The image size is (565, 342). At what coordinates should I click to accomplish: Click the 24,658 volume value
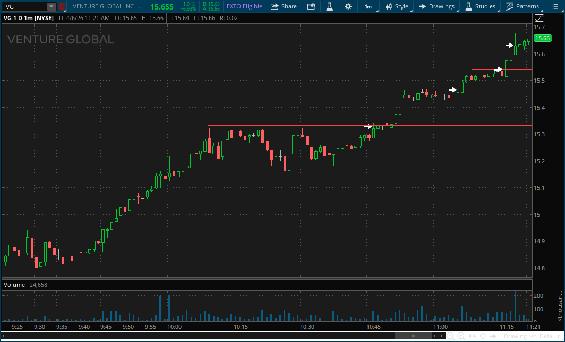pos(38,285)
